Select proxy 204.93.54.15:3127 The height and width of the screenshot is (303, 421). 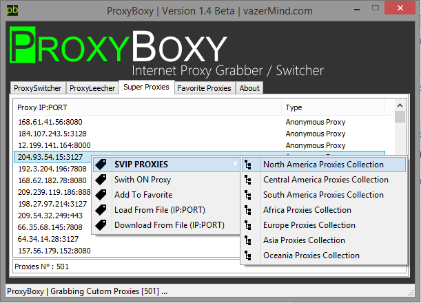(x=50, y=157)
